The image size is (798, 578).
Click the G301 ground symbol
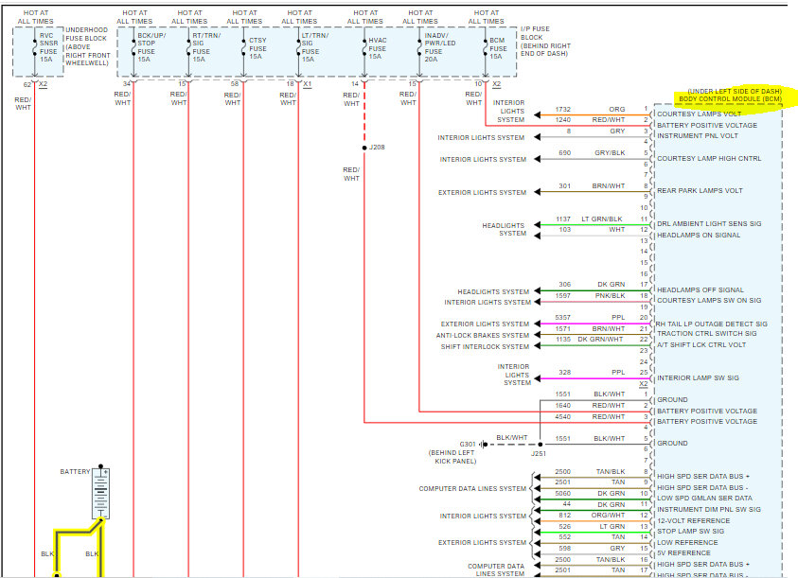pos(484,445)
